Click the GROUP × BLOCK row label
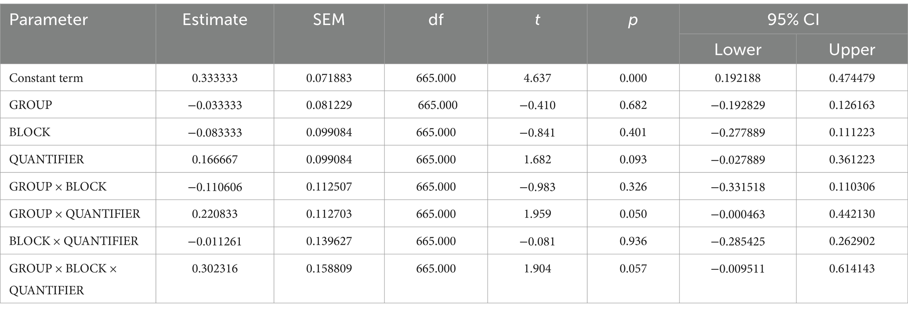Screen dimensions: 908x311 [x=58, y=187]
